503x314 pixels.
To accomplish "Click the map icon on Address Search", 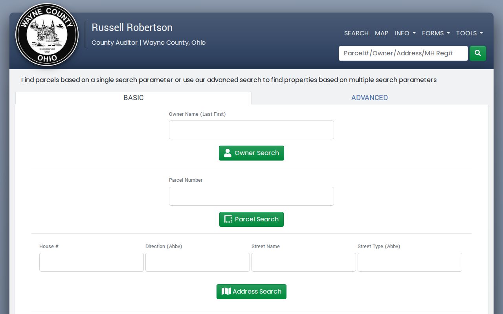I will [226, 291].
